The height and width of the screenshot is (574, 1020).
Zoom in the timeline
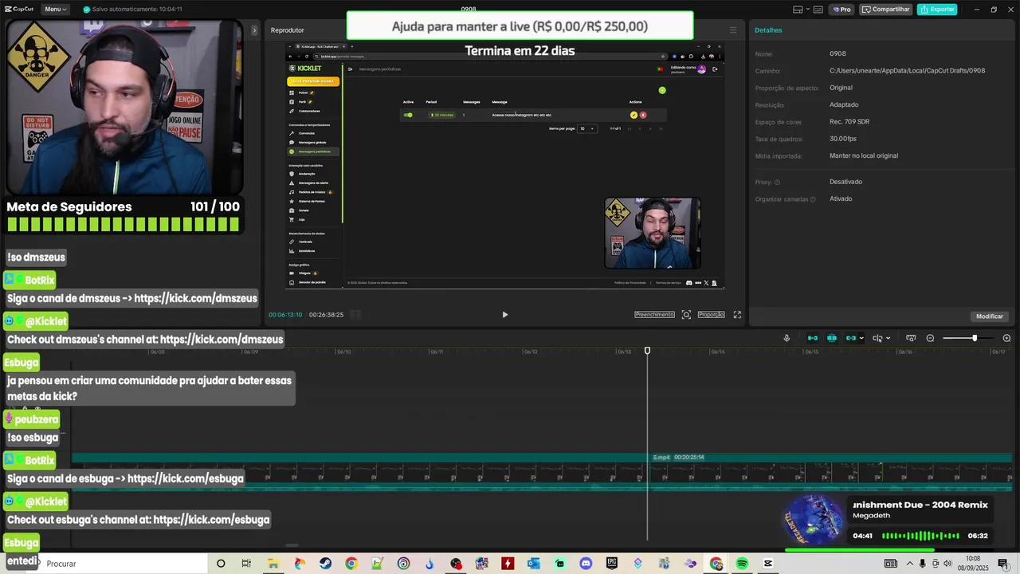coord(1006,338)
